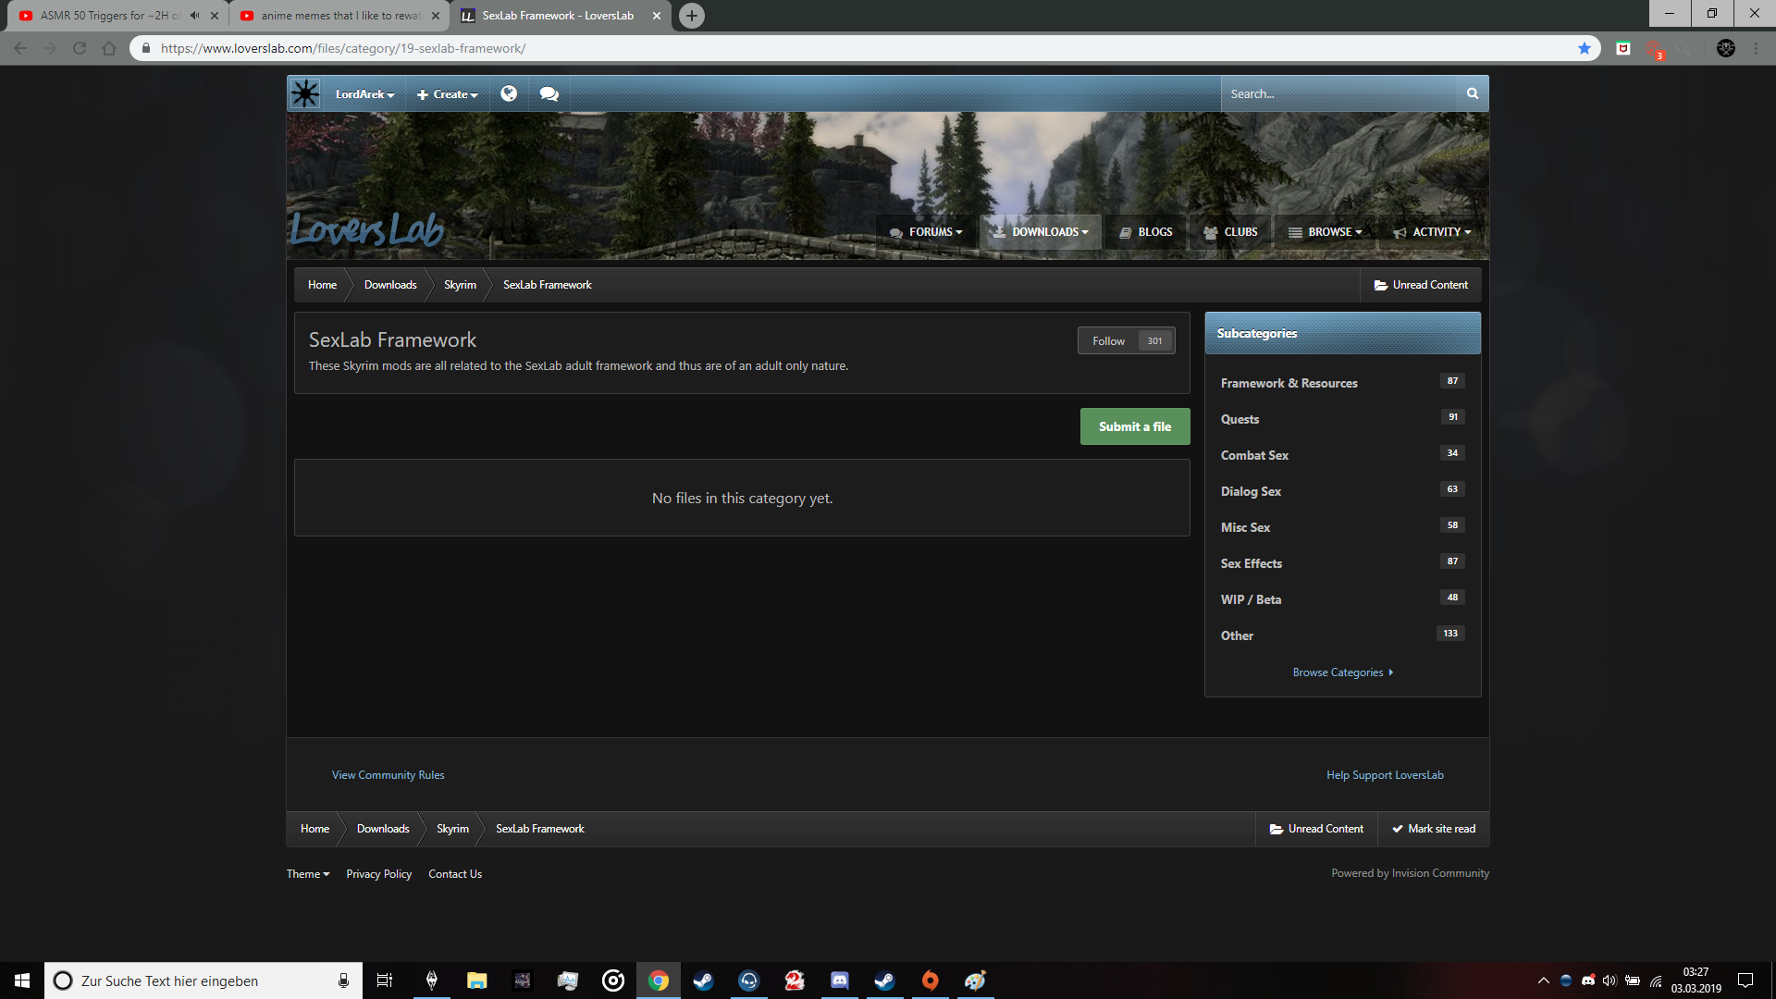Open the ACTIVITY dropdown menu
The width and height of the screenshot is (1776, 999).
point(1432,232)
